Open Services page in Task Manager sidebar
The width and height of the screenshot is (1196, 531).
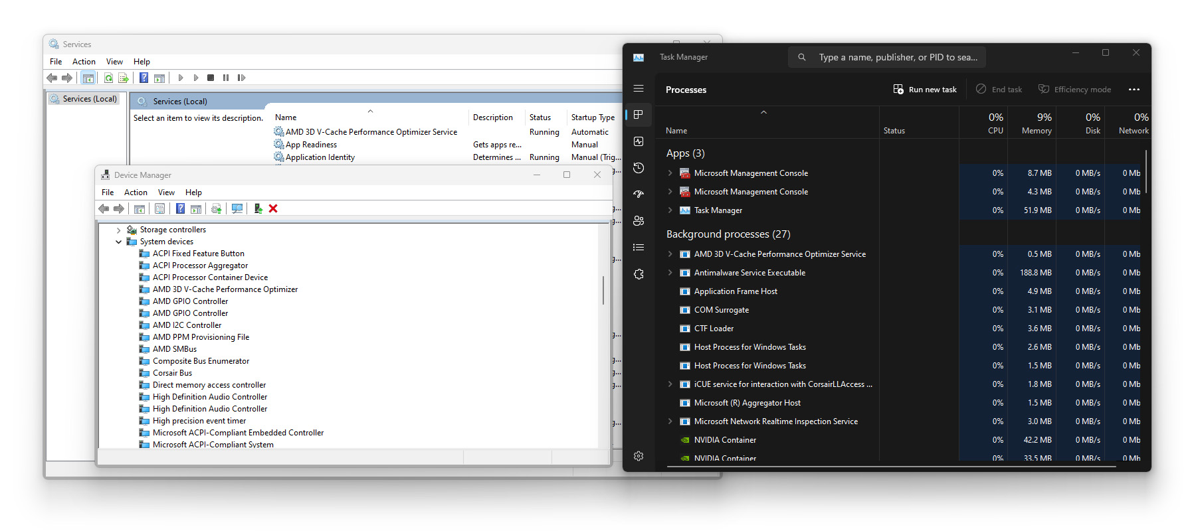(639, 274)
